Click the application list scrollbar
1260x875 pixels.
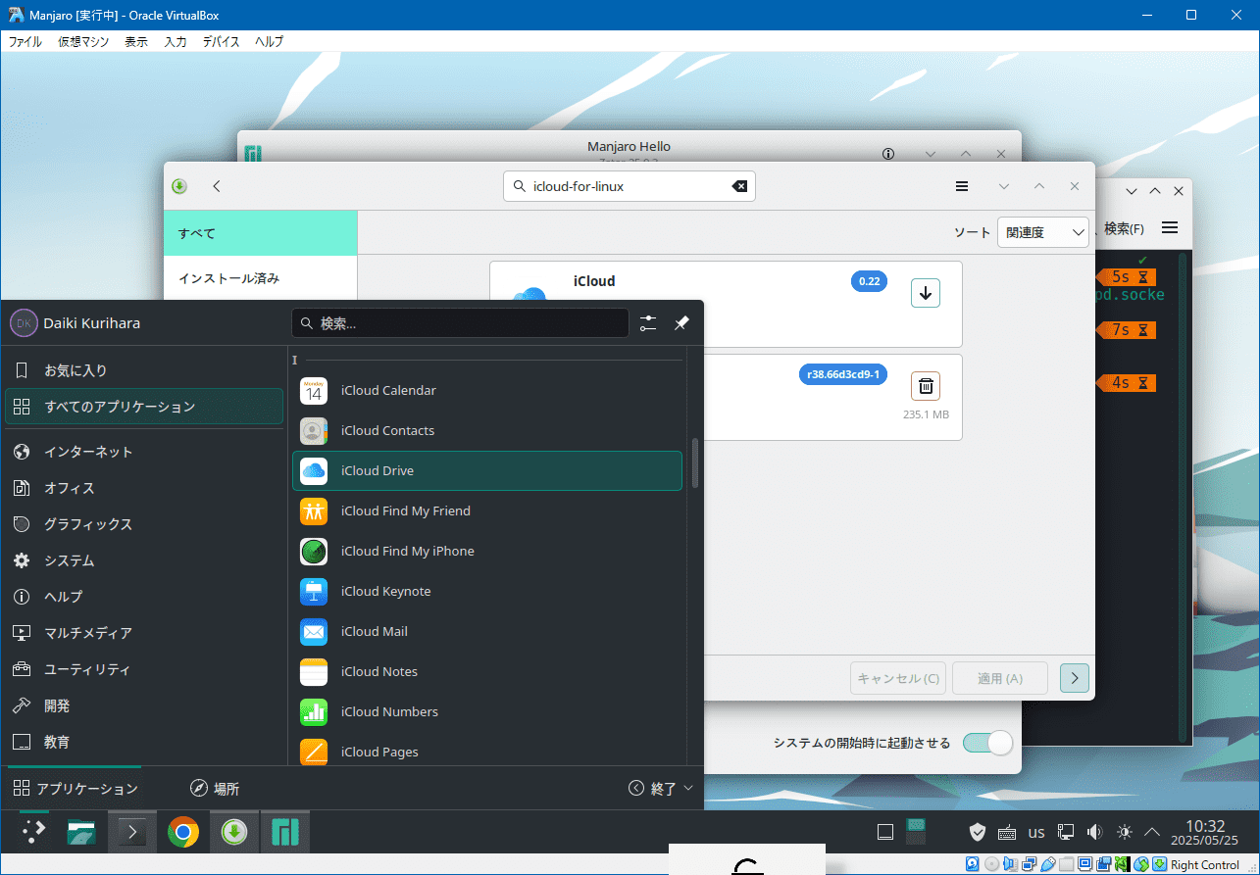pyautogui.click(x=695, y=462)
